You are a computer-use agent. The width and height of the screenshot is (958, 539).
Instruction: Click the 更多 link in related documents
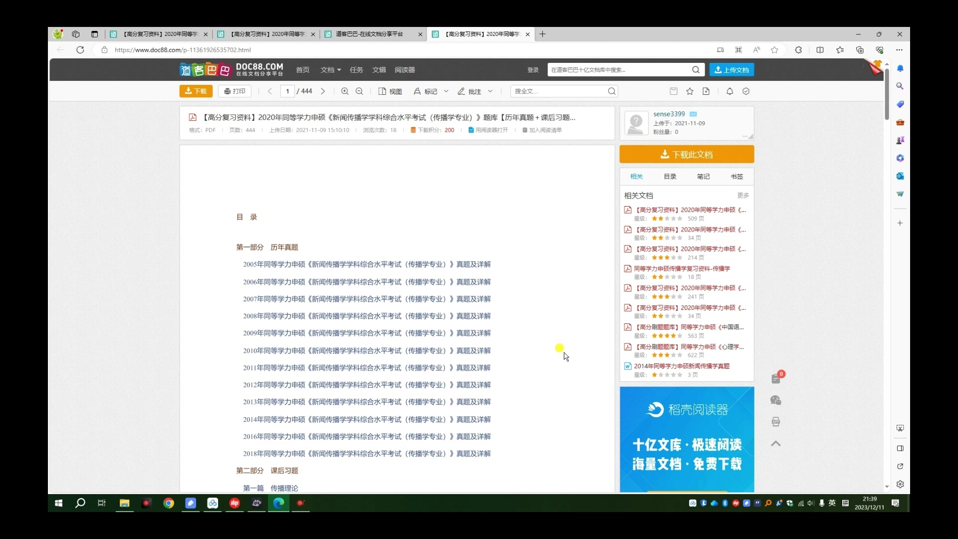point(743,195)
